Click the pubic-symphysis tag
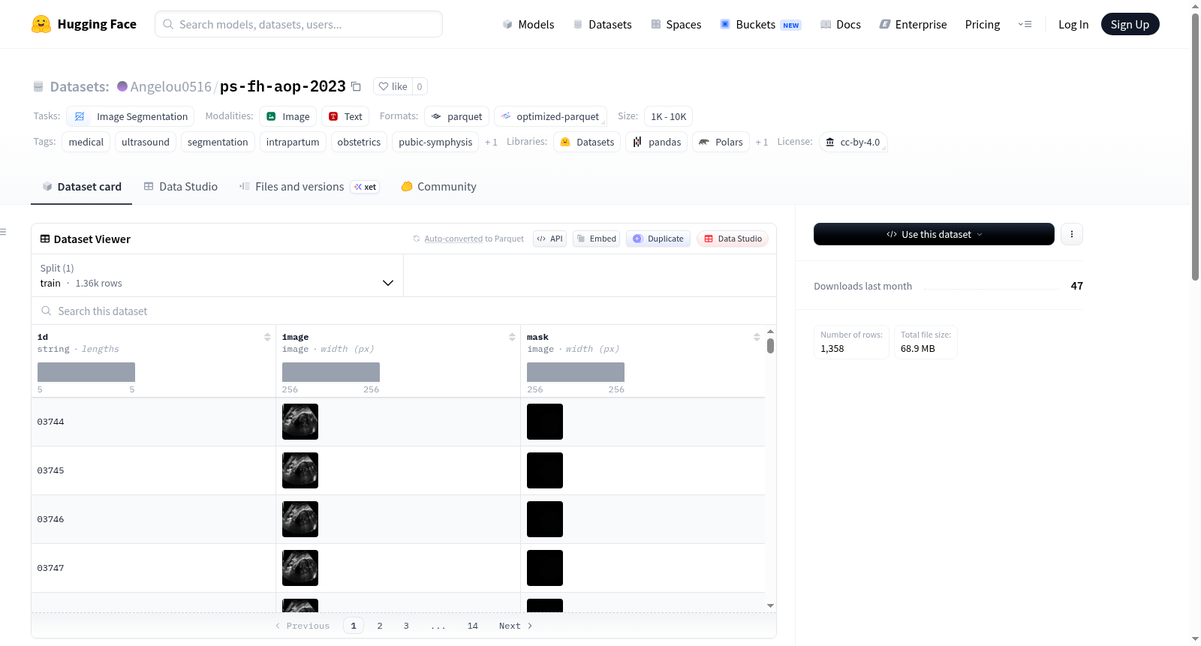 click(435, 142)
